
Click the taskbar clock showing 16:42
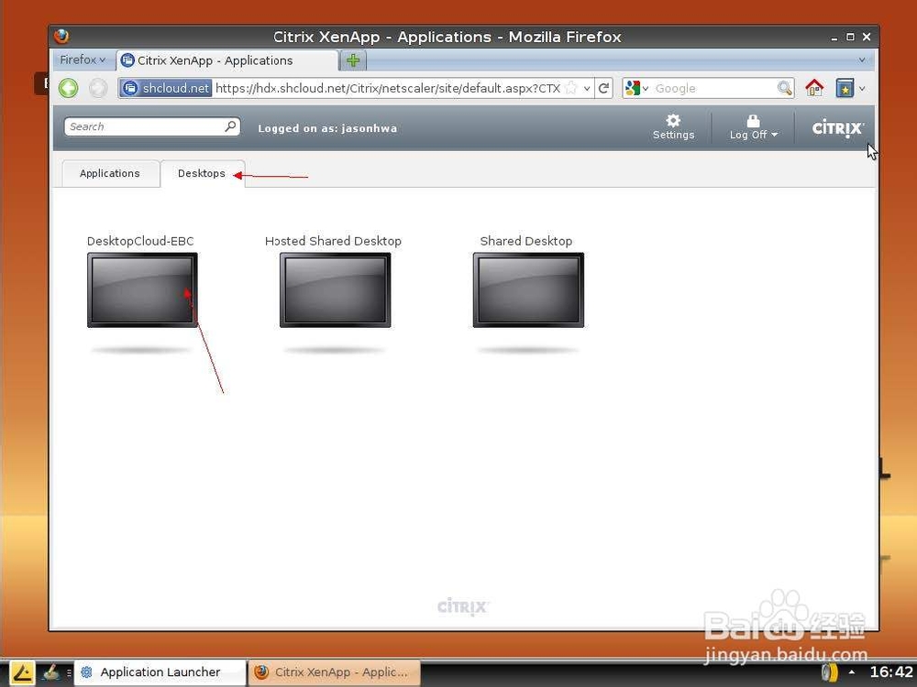[x=891, y=671]
